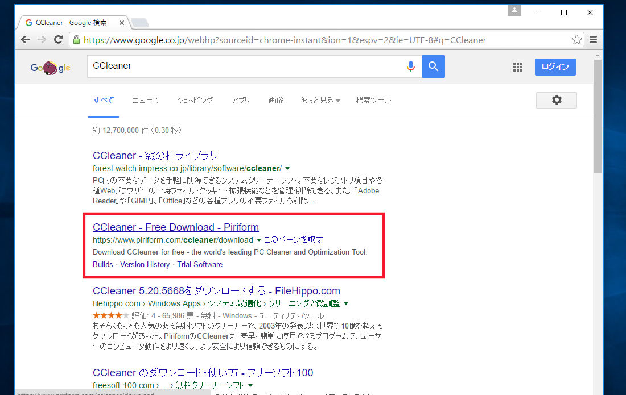Click the Google doodle logo
The width and height of the screenshot is (626, 395).
[x=50, y=68]
